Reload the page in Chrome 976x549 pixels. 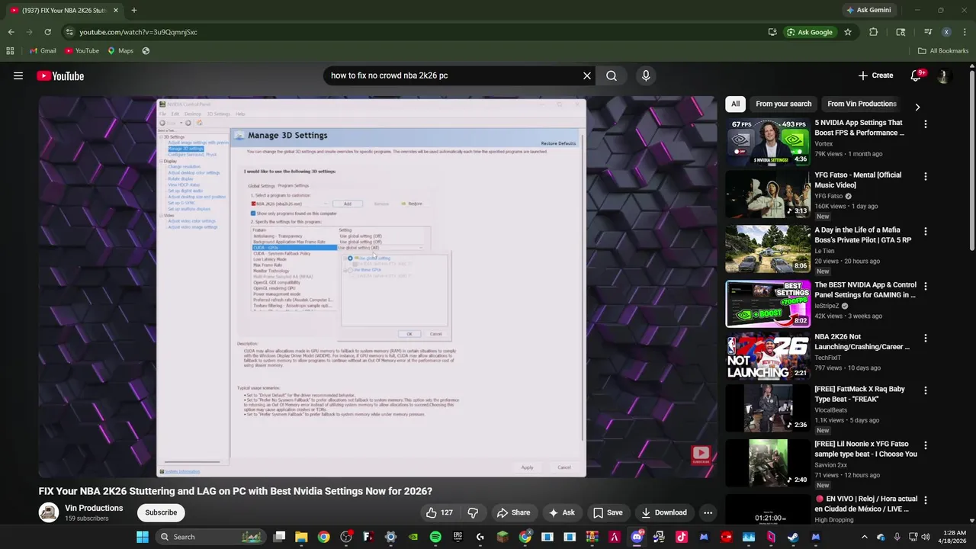click(x=47, y=32)
